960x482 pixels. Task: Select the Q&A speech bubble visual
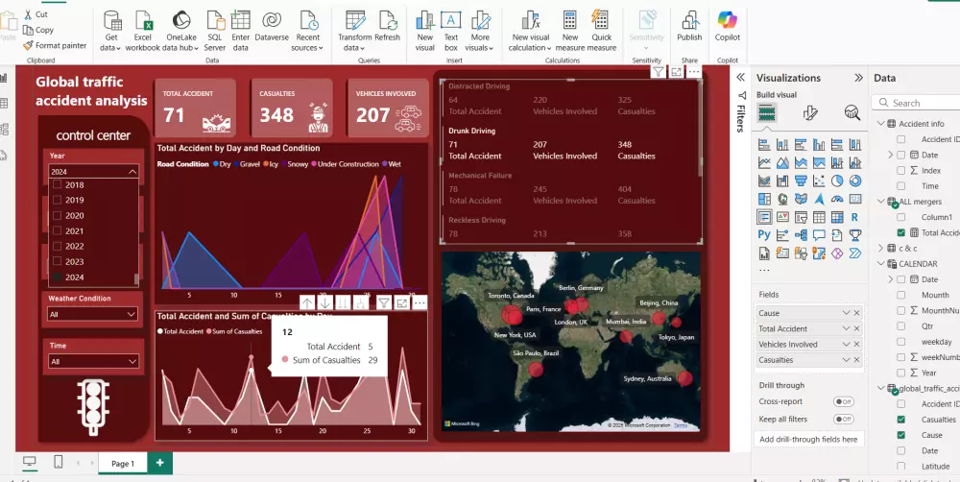pos(819,234)
